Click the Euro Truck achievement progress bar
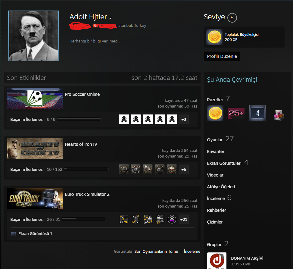This screenshot has width=293, height=269. point(84,219)
